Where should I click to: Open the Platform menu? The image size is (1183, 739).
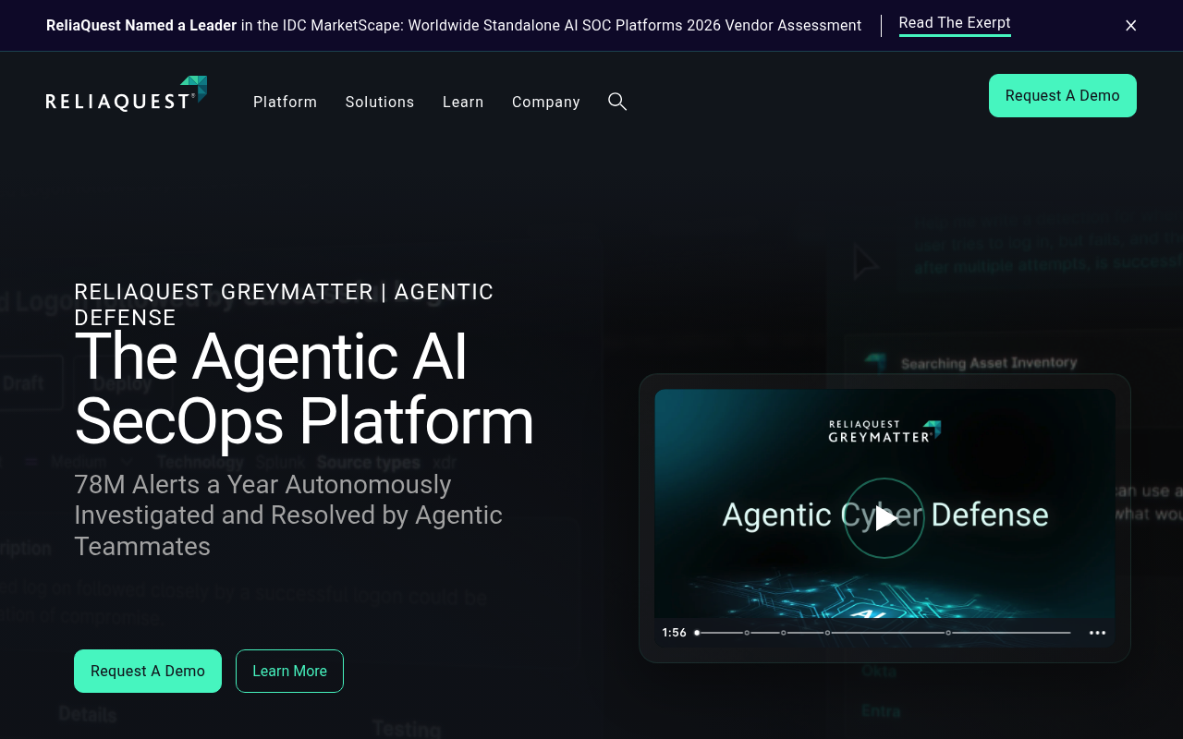click(x=286, y=102)
